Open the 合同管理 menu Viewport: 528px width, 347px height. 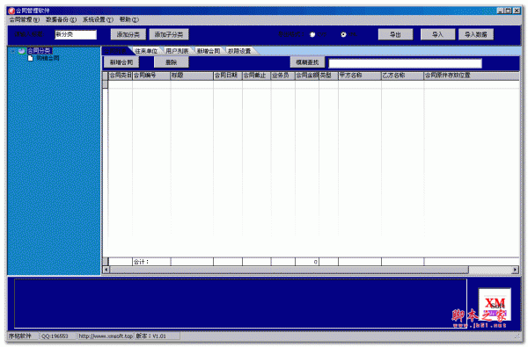pos(25,20)
